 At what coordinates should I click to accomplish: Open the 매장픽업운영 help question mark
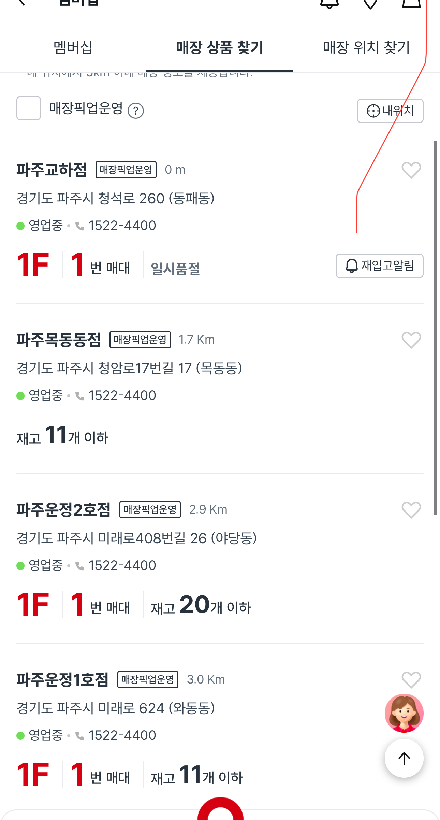(x=136, y=111)
